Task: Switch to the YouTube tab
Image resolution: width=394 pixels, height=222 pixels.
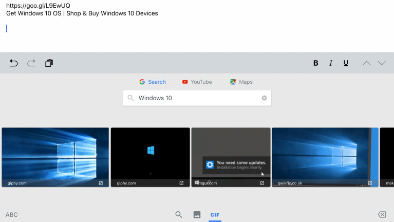Action: coord(197,82)
